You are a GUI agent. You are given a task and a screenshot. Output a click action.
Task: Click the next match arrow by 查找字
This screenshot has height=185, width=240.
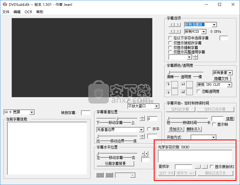tap(205, 166)
